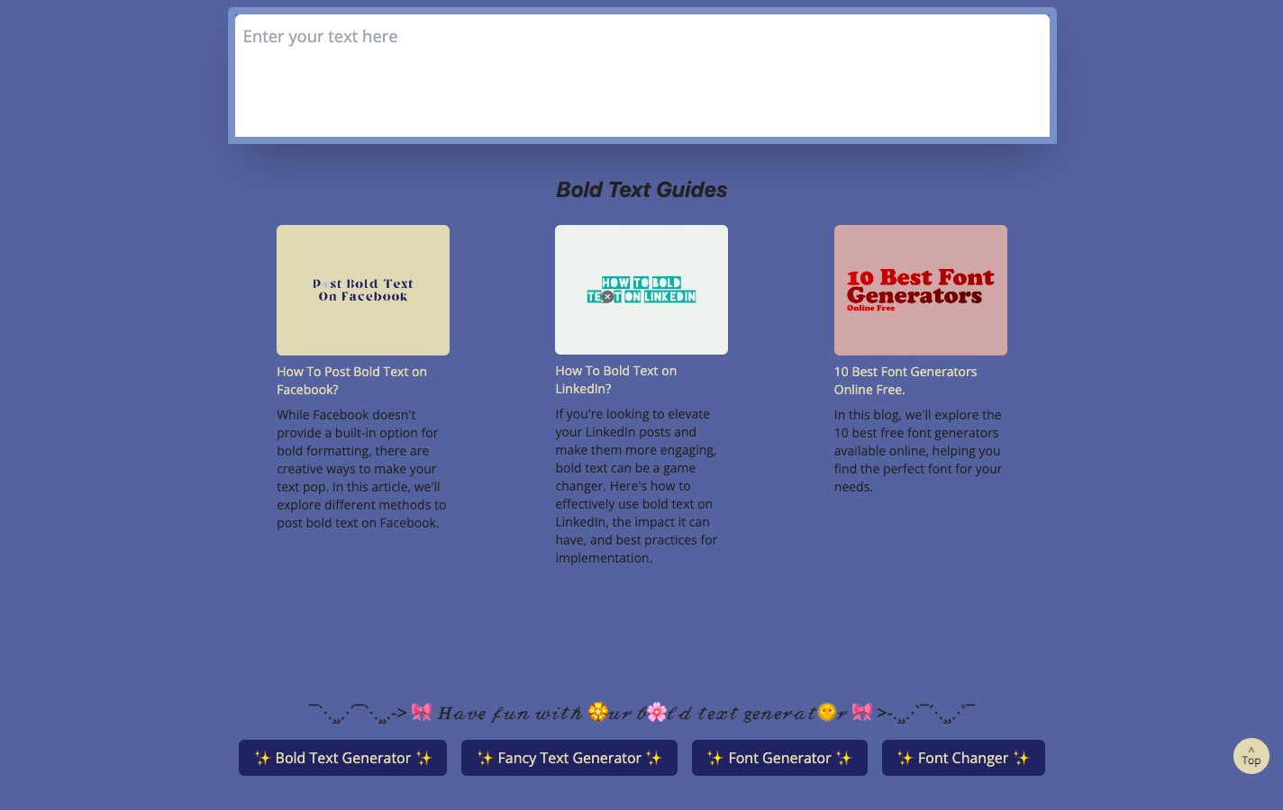The height and width of the screenshot is (810, 1283).
Task: Click the LinkedIn article description paragraph
Action: point(636,486)
